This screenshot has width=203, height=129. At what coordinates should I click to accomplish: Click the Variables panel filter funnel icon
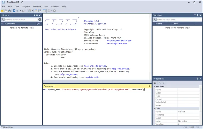point(195,15)
